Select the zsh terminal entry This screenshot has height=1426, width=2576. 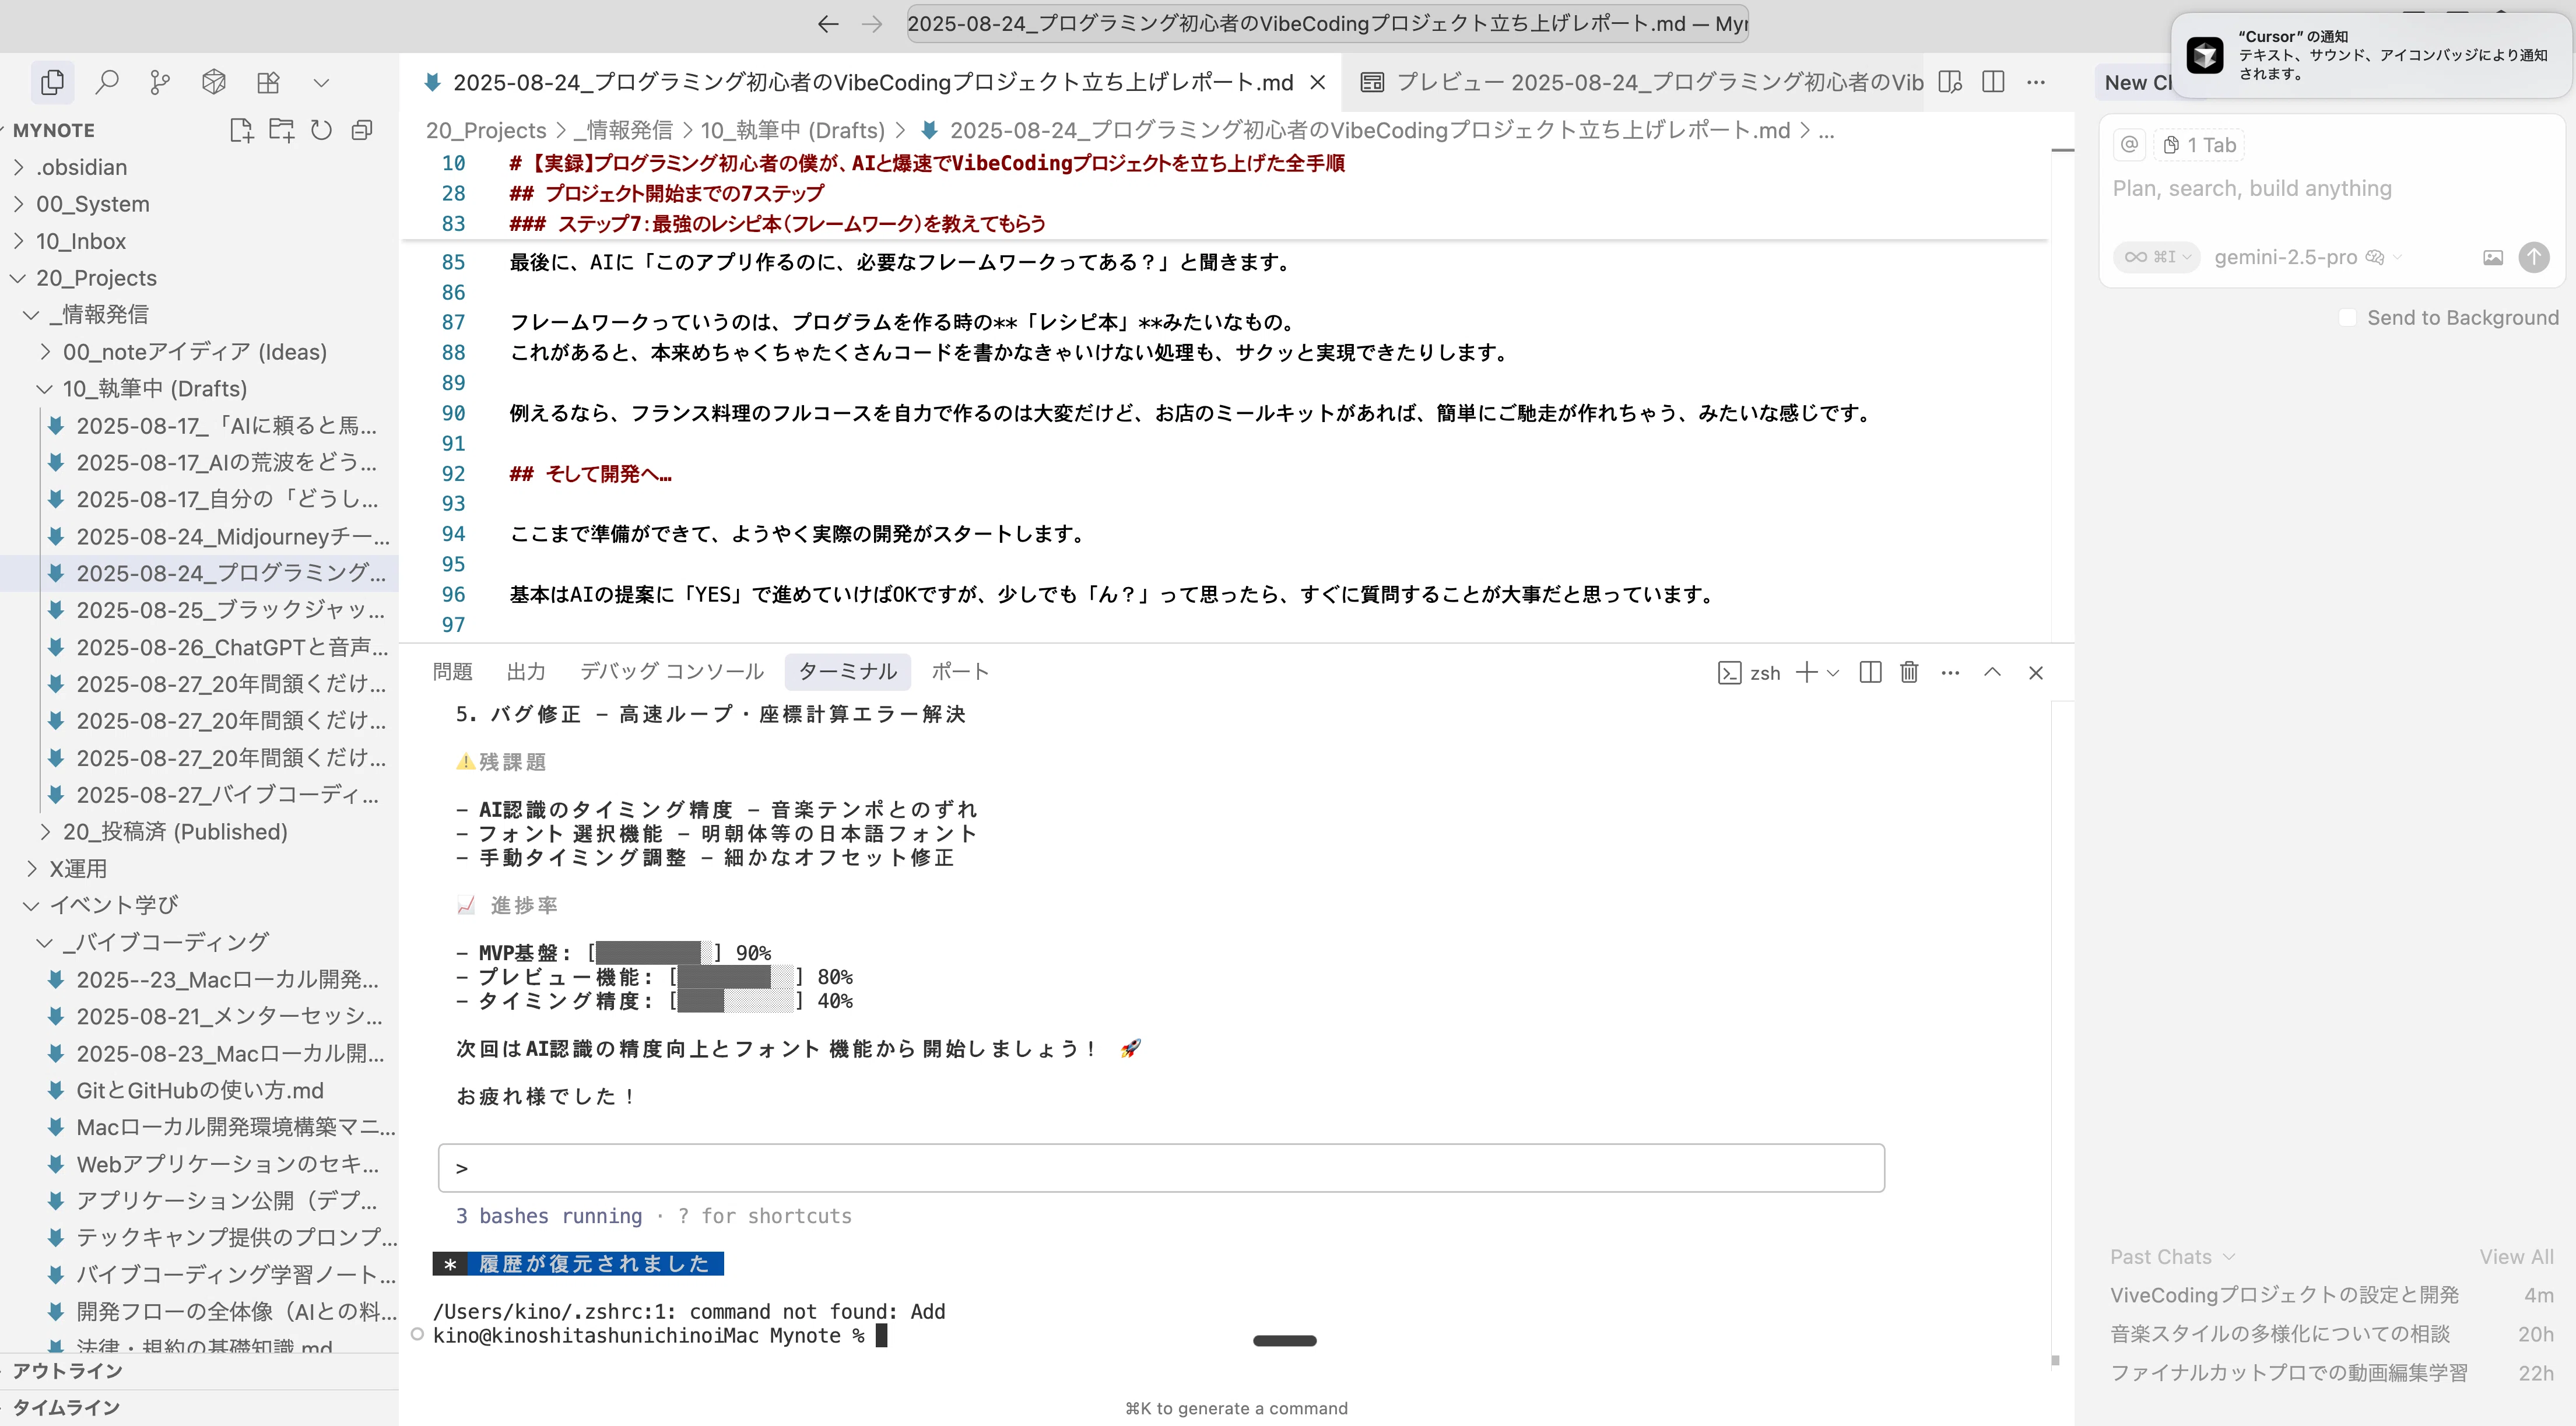pos(1749,673)
